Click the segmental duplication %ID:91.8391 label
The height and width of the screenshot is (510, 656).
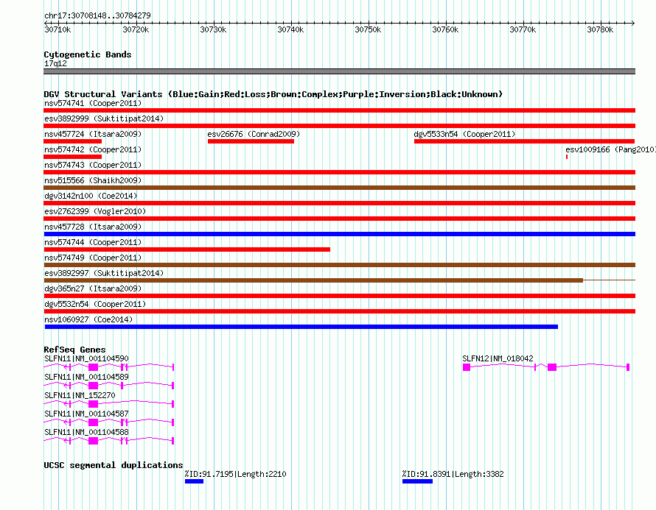click(453, 474)
